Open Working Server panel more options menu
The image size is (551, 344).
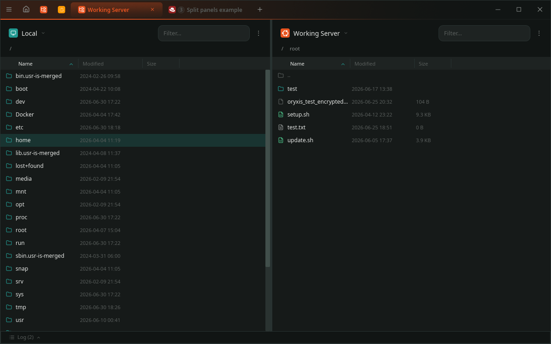click(539, 33)
